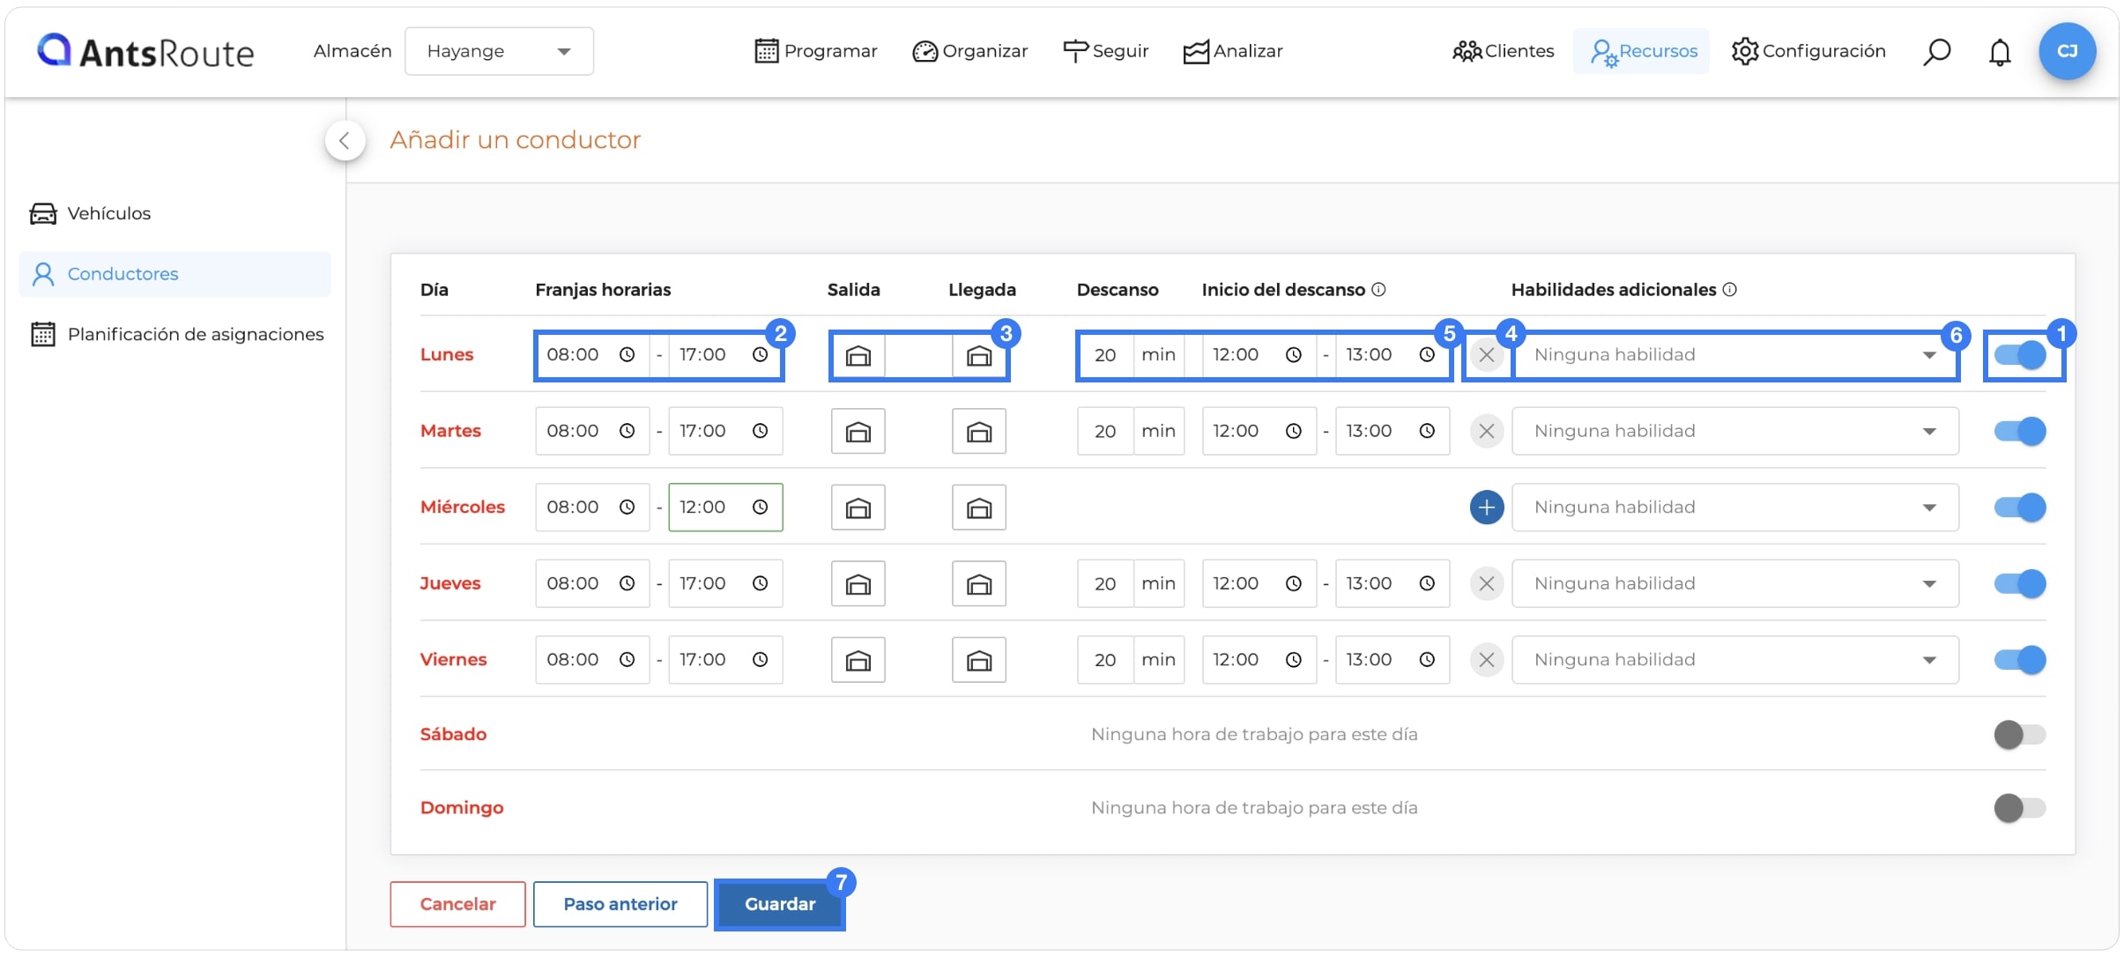Click the Martes arrival depot icon
This screenshot has height=957, width=2124.
tap(978, 431)
